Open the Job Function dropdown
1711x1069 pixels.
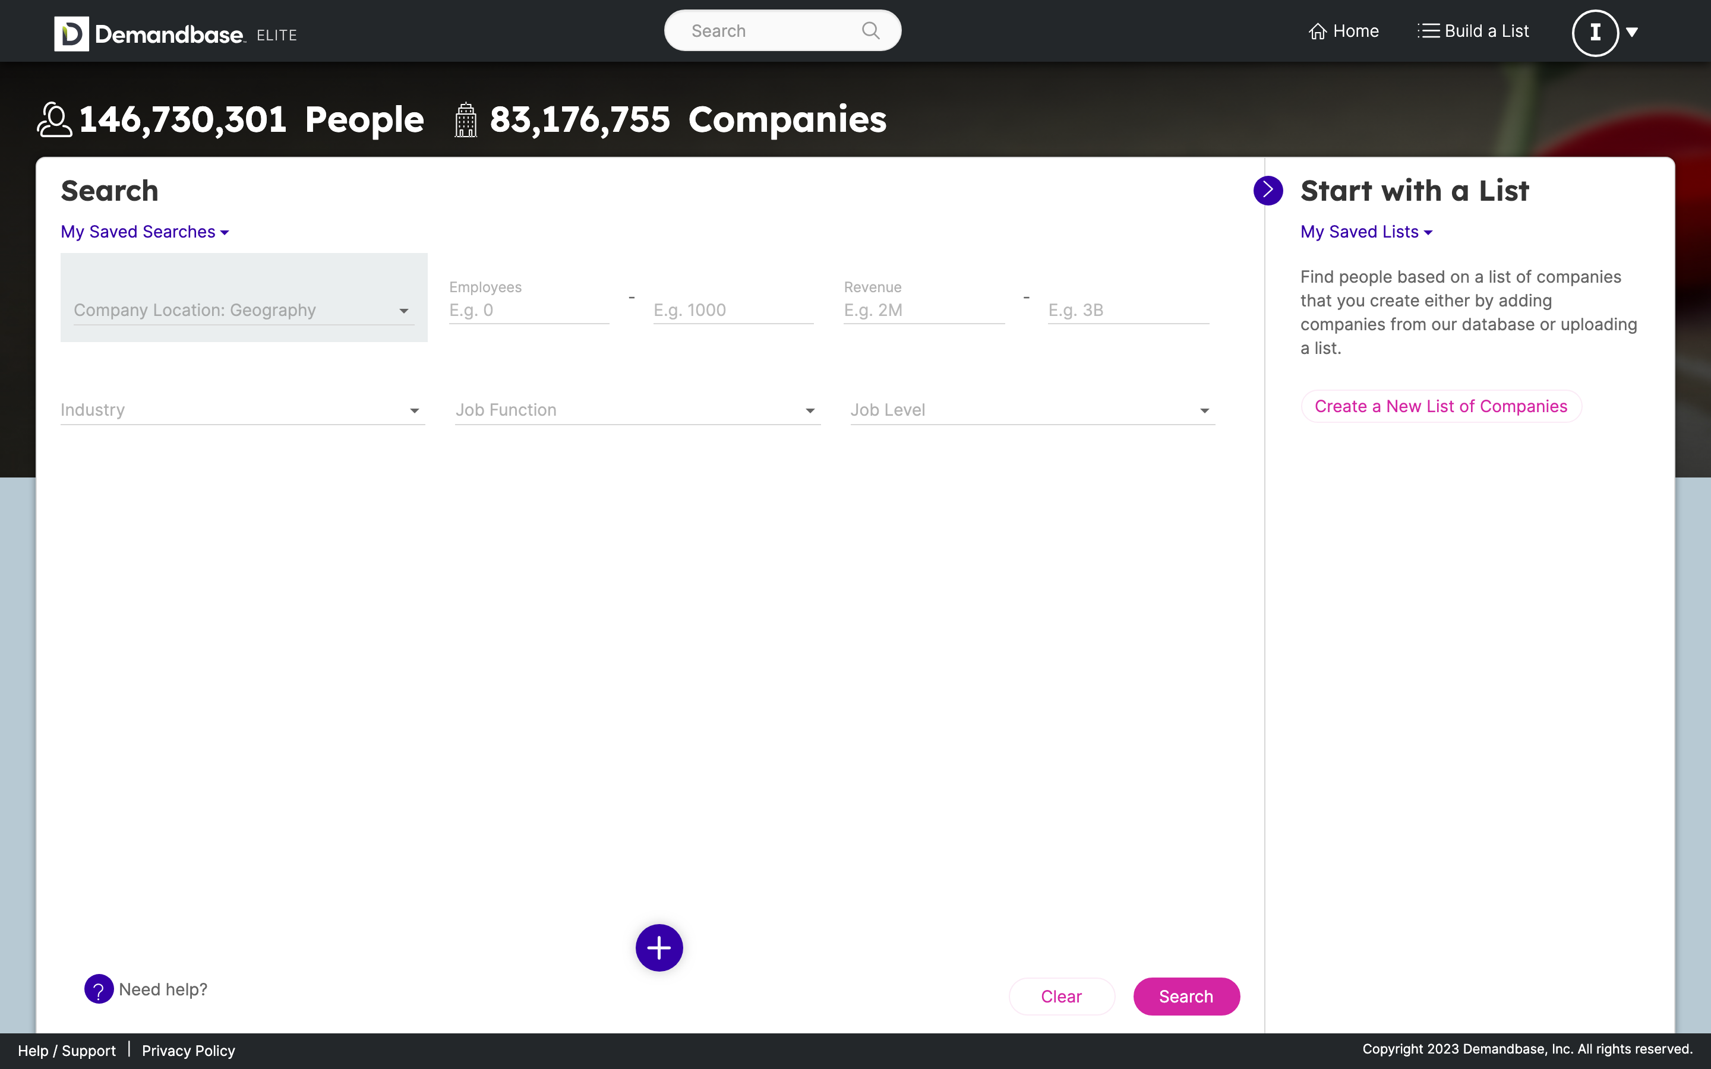pos(637,410)
